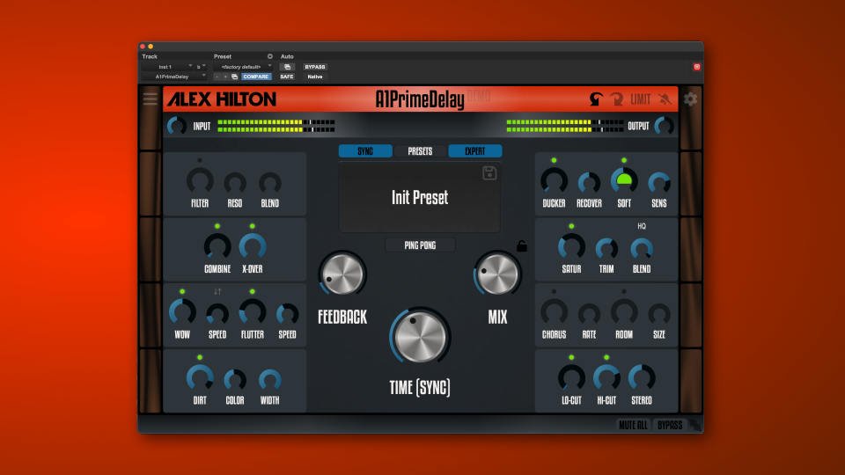Click the Reso knob

click(x=235, y=184)
